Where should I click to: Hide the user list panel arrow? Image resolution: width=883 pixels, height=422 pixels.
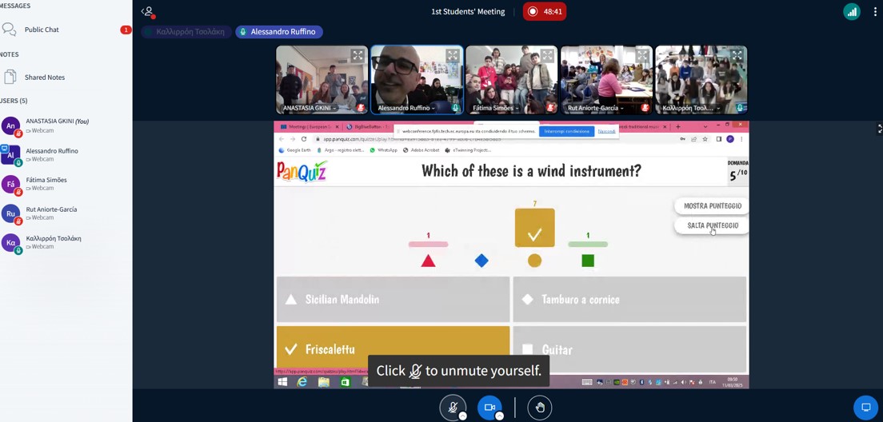[x=148, y=11]
